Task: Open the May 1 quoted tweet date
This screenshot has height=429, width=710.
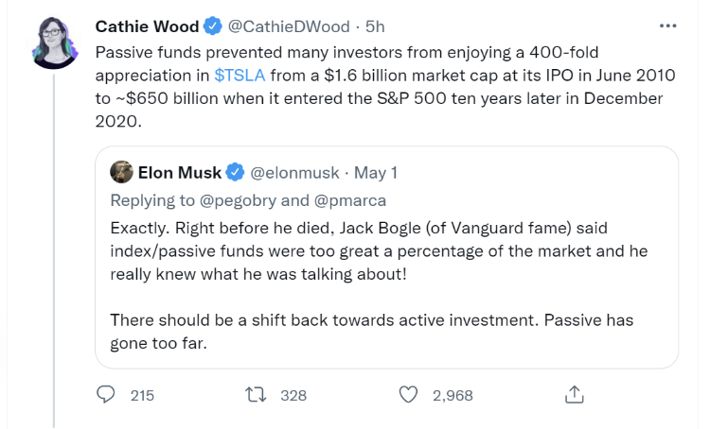Action: point(376,173)
